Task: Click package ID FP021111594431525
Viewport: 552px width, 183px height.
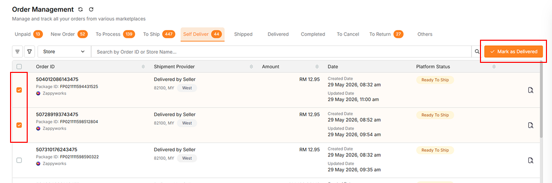Action: pyautogui.click(x=79, y=86)
